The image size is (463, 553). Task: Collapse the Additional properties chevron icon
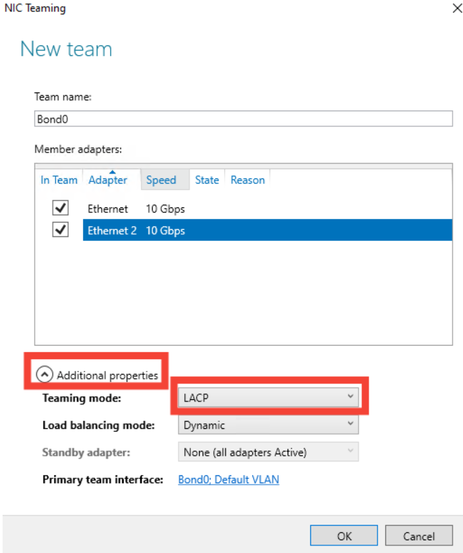[x=45, y=375]
